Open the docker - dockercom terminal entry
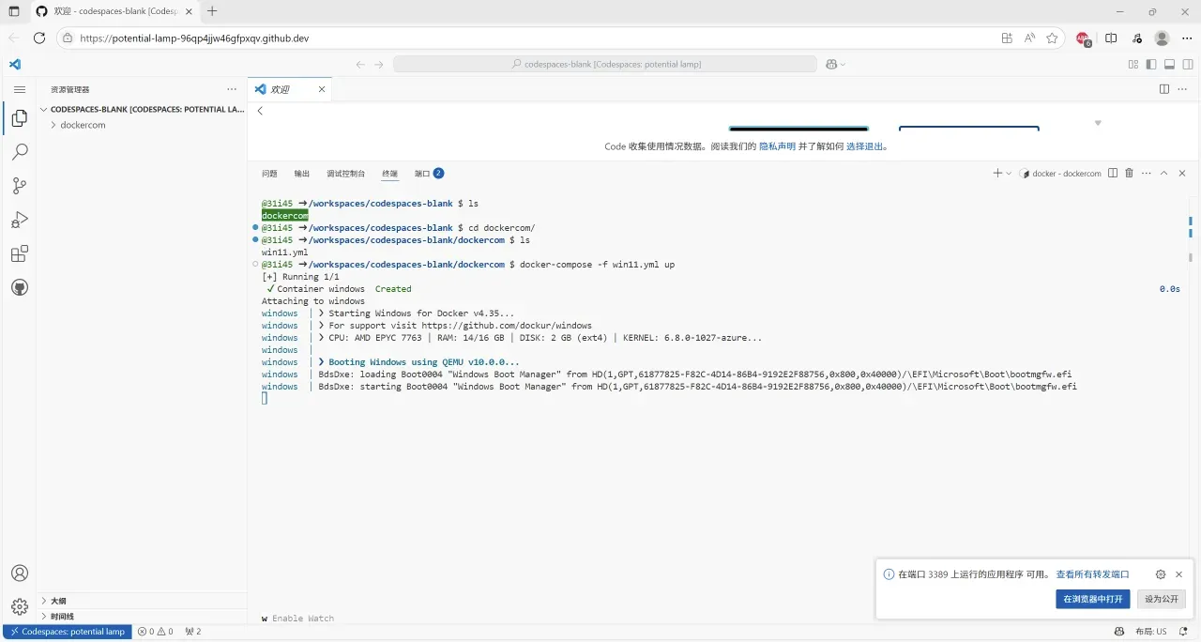Image resolution: width=1201 pixels, height=642 pixels. 1060,174
